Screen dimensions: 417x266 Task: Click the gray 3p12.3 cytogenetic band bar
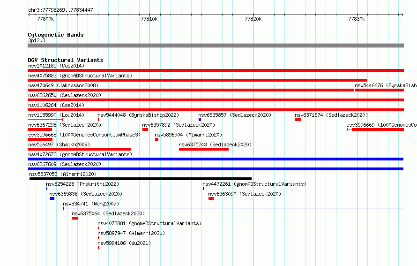[216, 46]
